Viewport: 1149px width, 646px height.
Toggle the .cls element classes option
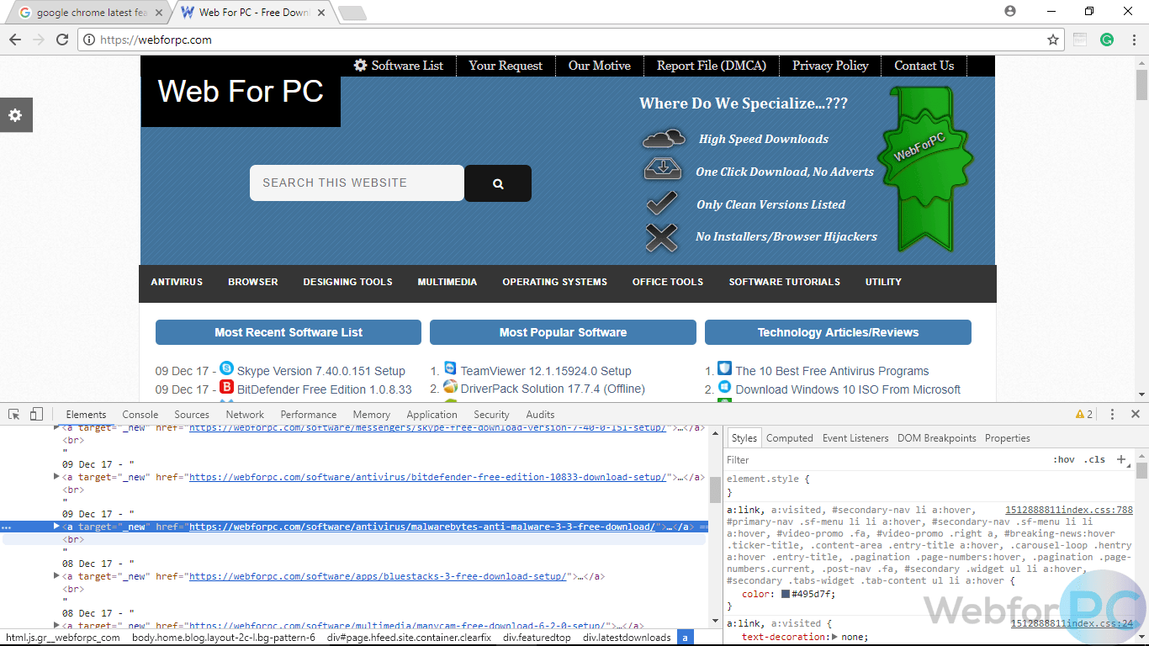click(1094, 459)
